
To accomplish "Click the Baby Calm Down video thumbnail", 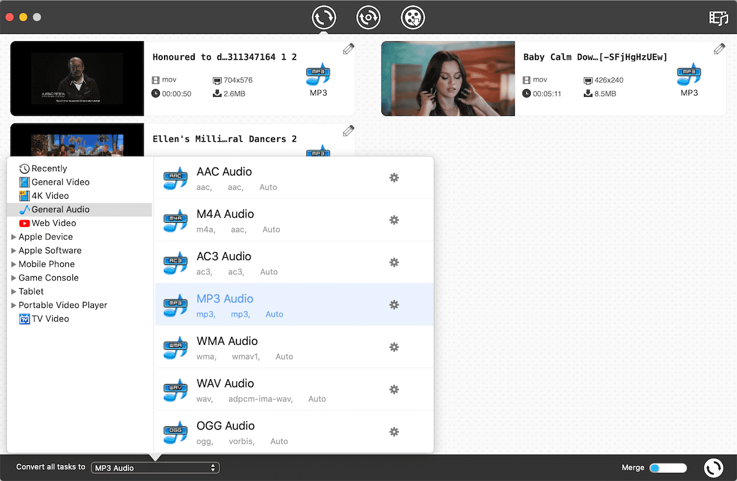I will pos(448,79).
